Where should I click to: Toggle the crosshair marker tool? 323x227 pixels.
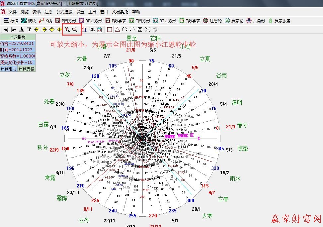click(x=148, y=30)
